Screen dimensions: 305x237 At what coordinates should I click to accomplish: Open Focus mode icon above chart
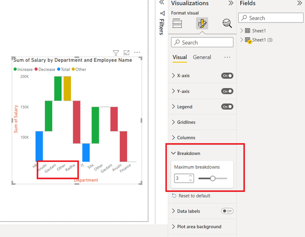(x=127, y=53)
